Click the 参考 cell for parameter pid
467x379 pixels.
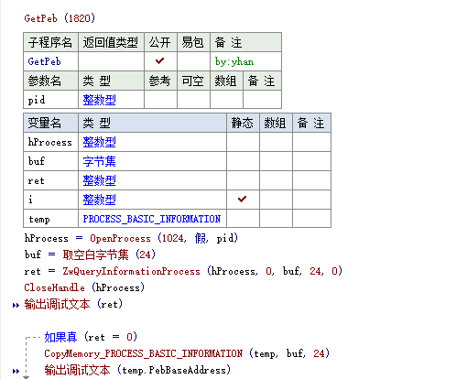coord(160,100)
